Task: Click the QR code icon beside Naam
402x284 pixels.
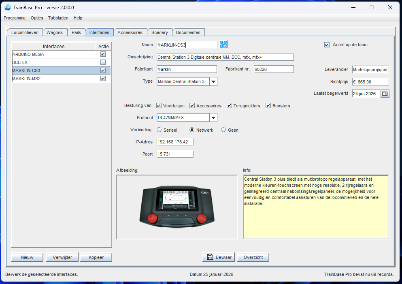Action: coord(223,45)
